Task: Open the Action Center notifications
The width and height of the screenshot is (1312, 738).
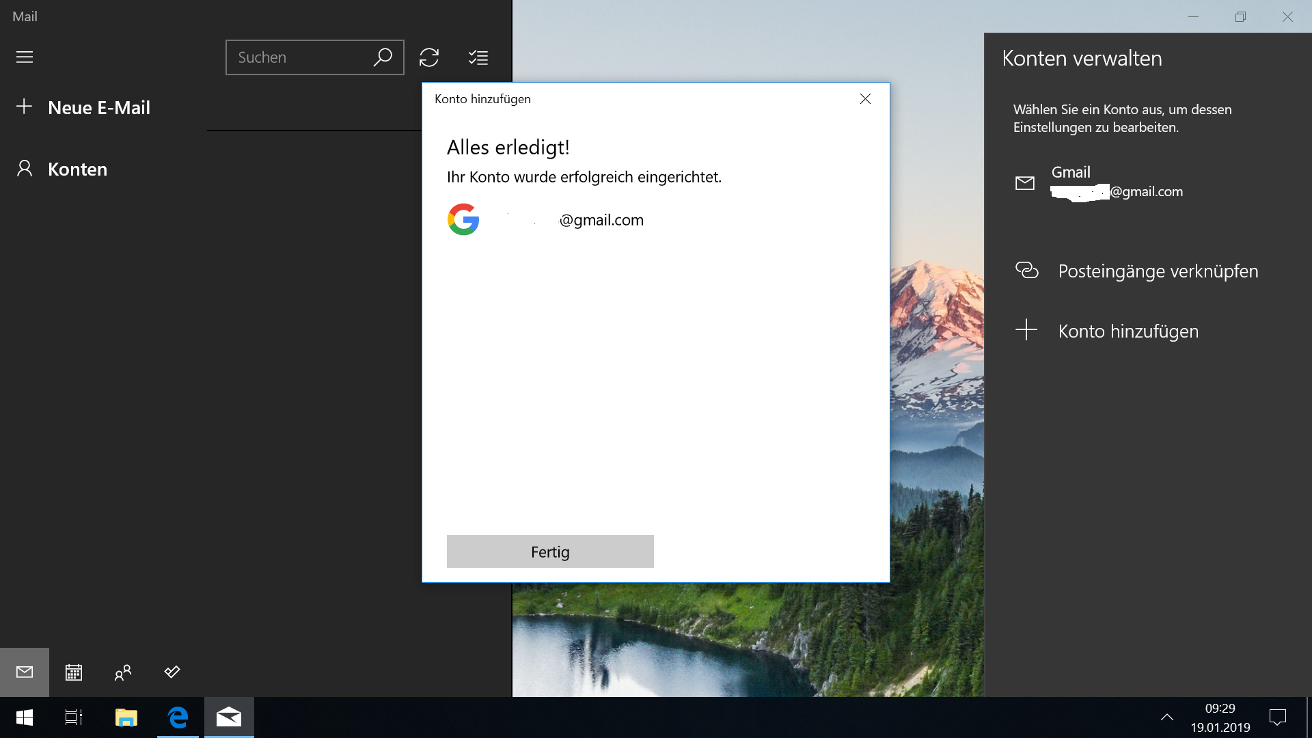Action: [1277, 717]
